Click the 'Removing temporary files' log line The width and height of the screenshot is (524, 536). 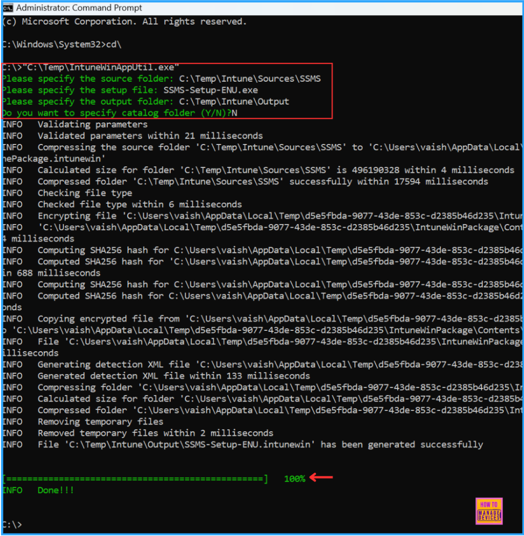click(83, 421)
